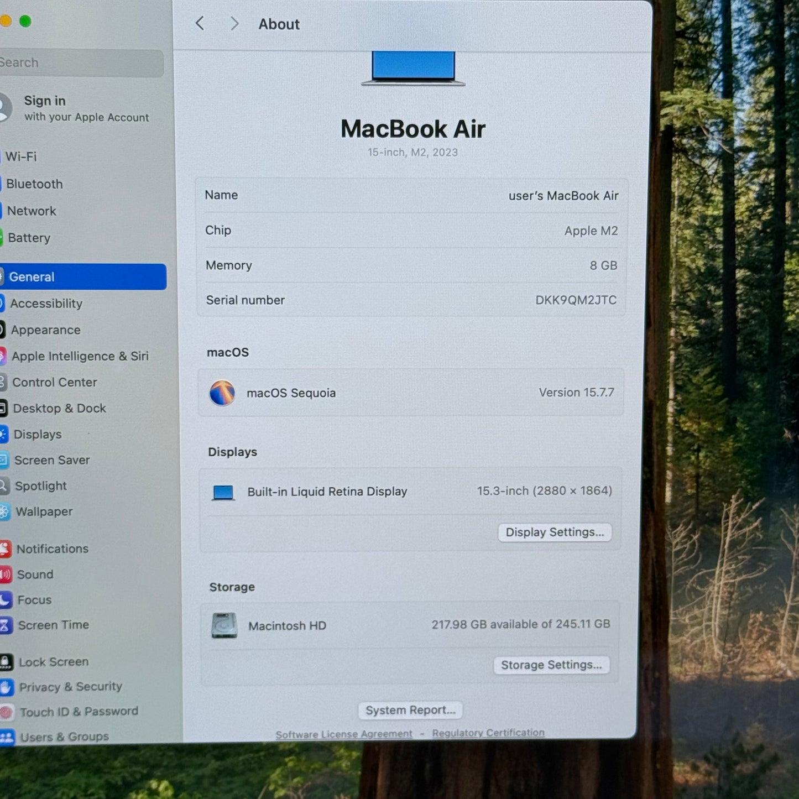
Task: Click the "About" title in toolbar
Action: (x=279, y=24)
